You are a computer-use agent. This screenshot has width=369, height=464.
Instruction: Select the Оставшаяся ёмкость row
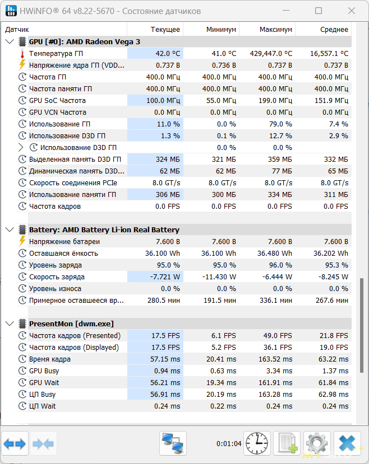(184, 254)
